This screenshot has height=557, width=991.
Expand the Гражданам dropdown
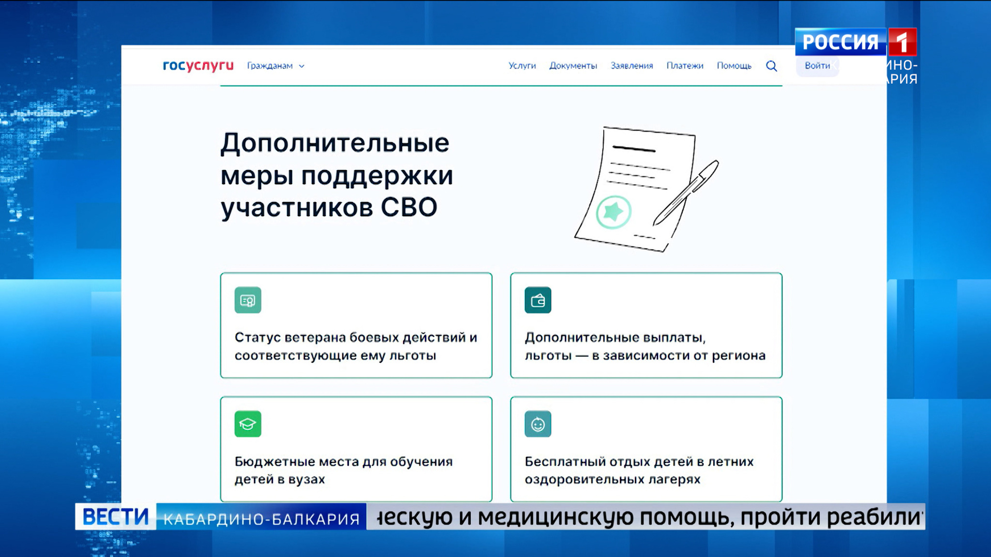click(276, 66)
